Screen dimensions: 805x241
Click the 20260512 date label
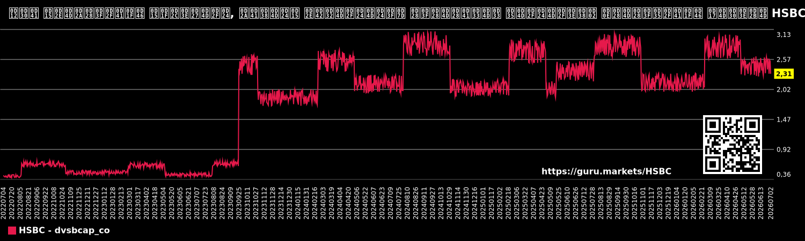(x=745, y=202)
